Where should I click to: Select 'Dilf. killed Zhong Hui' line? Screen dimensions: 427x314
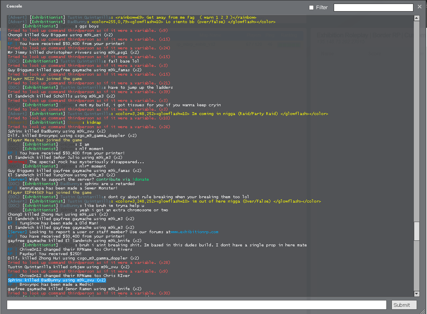[73, 258]
